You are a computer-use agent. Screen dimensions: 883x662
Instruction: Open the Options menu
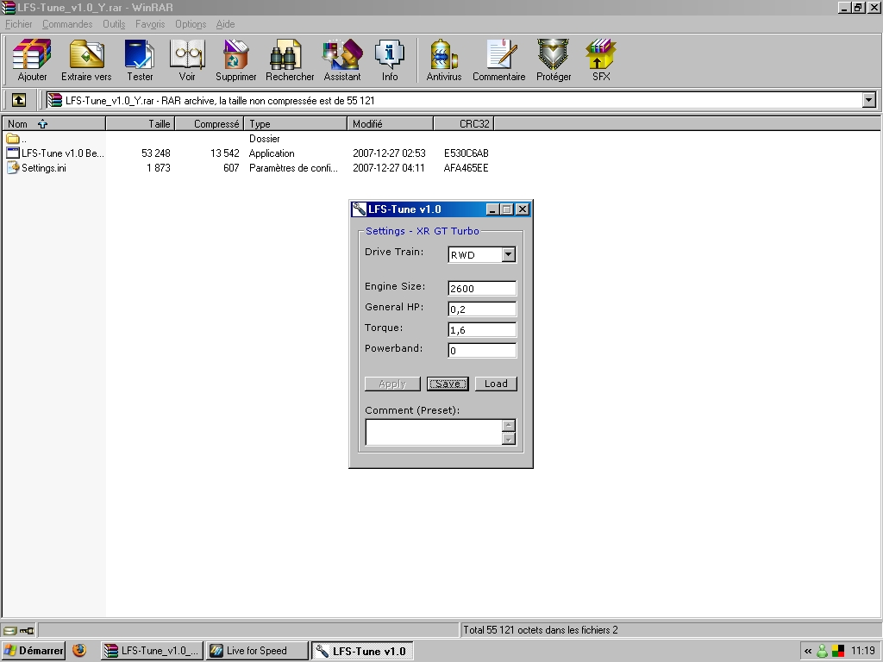[191, 24]
